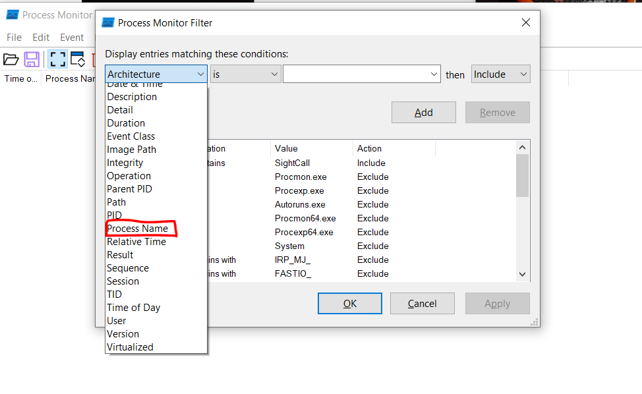Image resolution: width=642 pixels, height=394 pixels.
Task: Click the Process Name column header
Action: tap(70, 78)
